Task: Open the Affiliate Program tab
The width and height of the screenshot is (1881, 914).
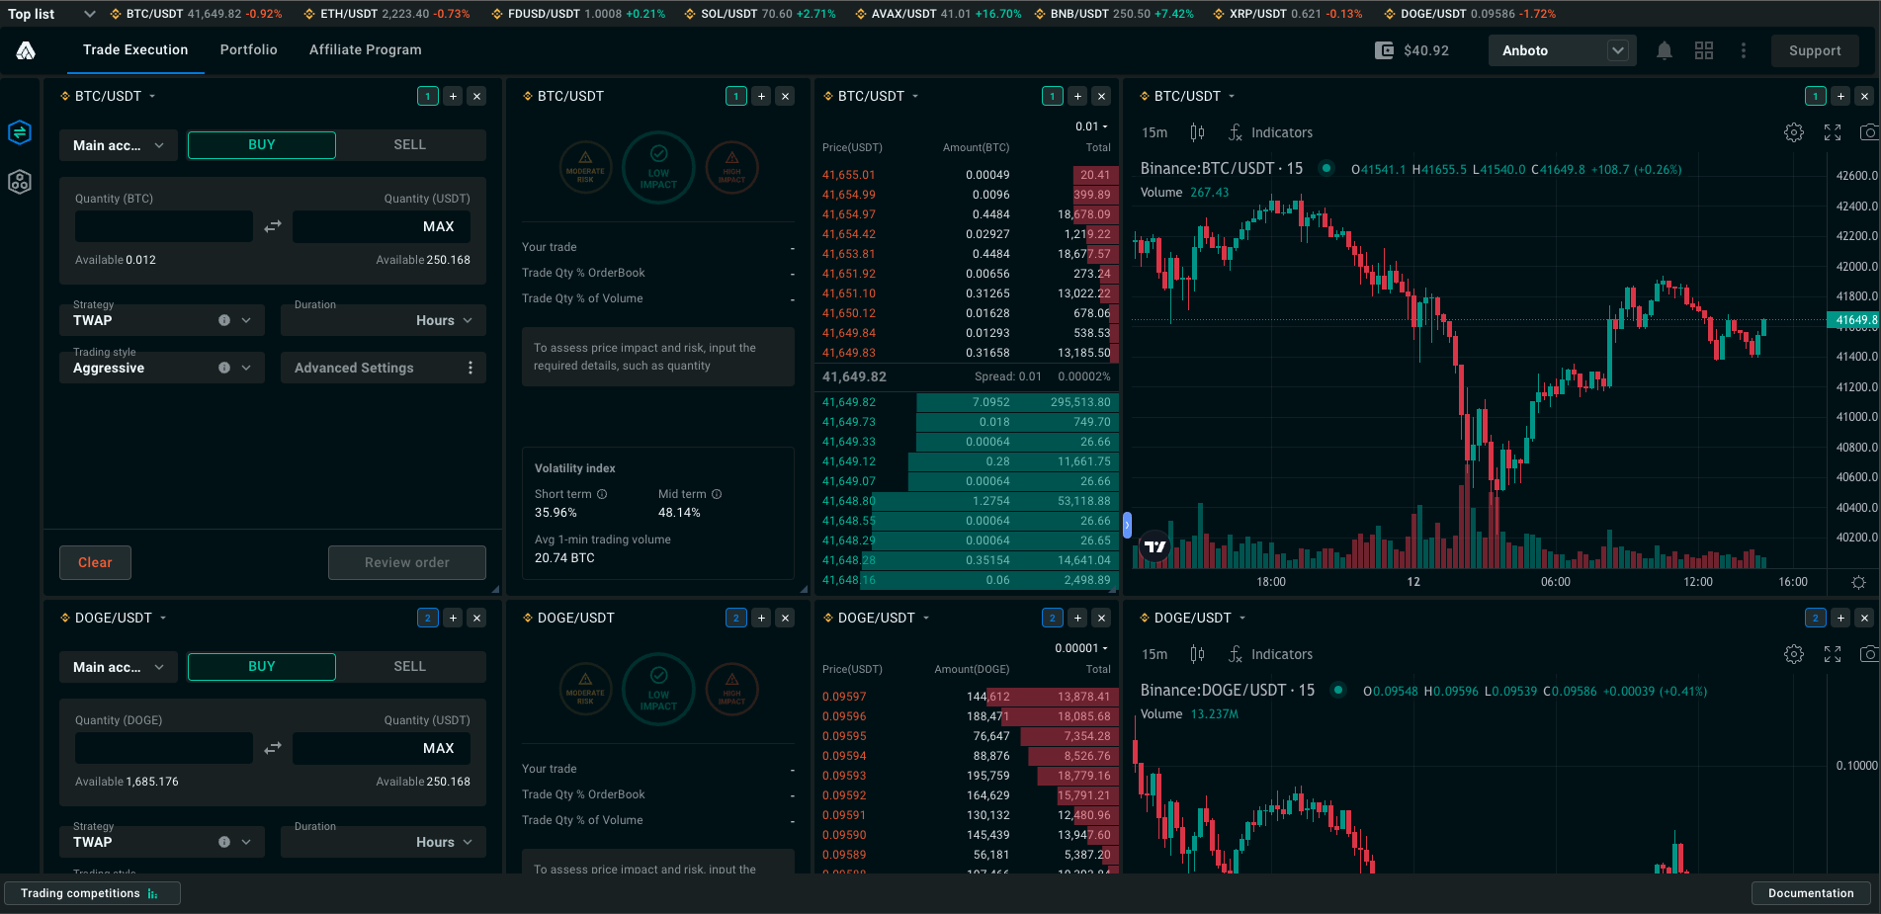Action: pyautogui.click(x=366, y=49)
